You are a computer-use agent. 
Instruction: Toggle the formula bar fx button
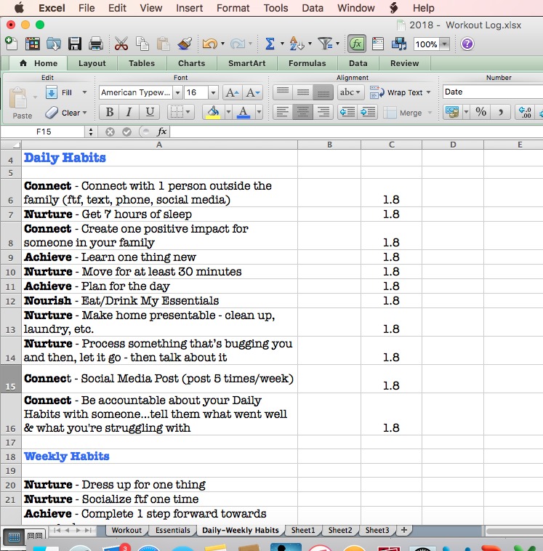click(356, 44)
